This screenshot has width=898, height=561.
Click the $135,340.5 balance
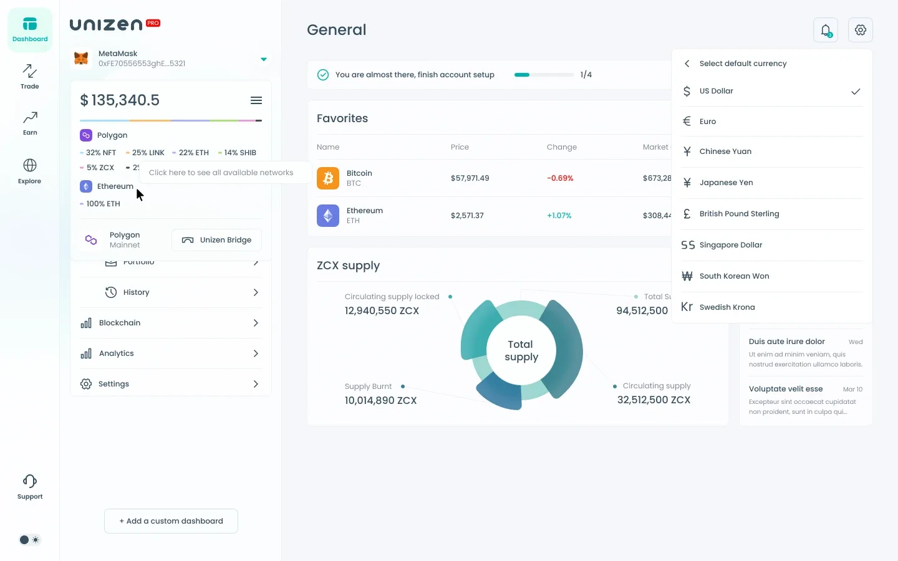click(x=120, y=100)
